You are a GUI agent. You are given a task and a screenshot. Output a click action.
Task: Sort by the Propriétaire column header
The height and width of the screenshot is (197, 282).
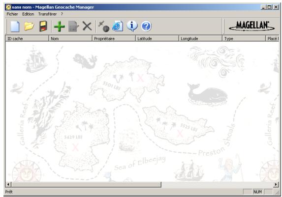(114, 38)
